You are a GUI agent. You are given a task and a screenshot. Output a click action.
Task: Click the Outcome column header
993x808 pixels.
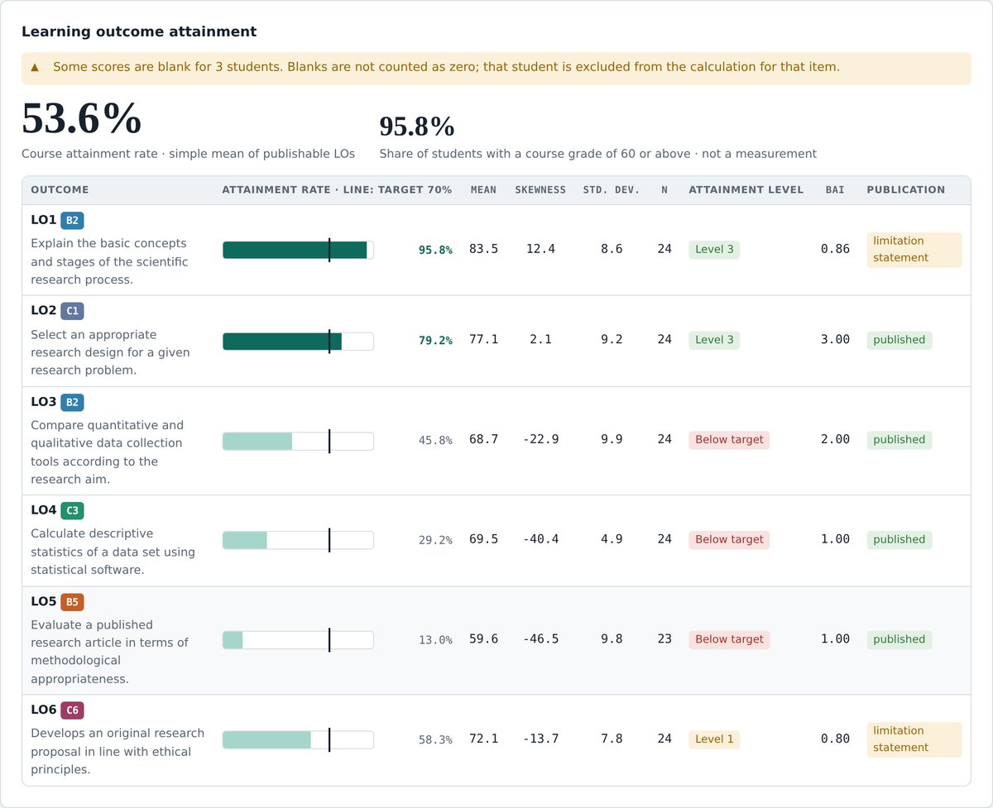(60, 190)
